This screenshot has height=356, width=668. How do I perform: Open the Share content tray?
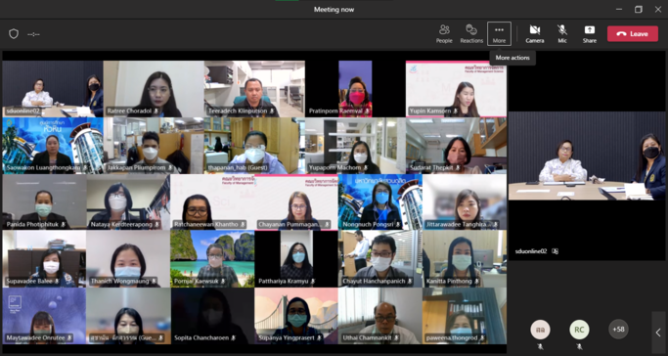click(590, 33)
